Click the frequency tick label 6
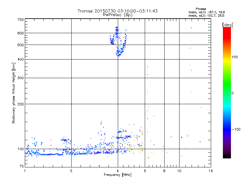248x186 pixels. [145, 171]
